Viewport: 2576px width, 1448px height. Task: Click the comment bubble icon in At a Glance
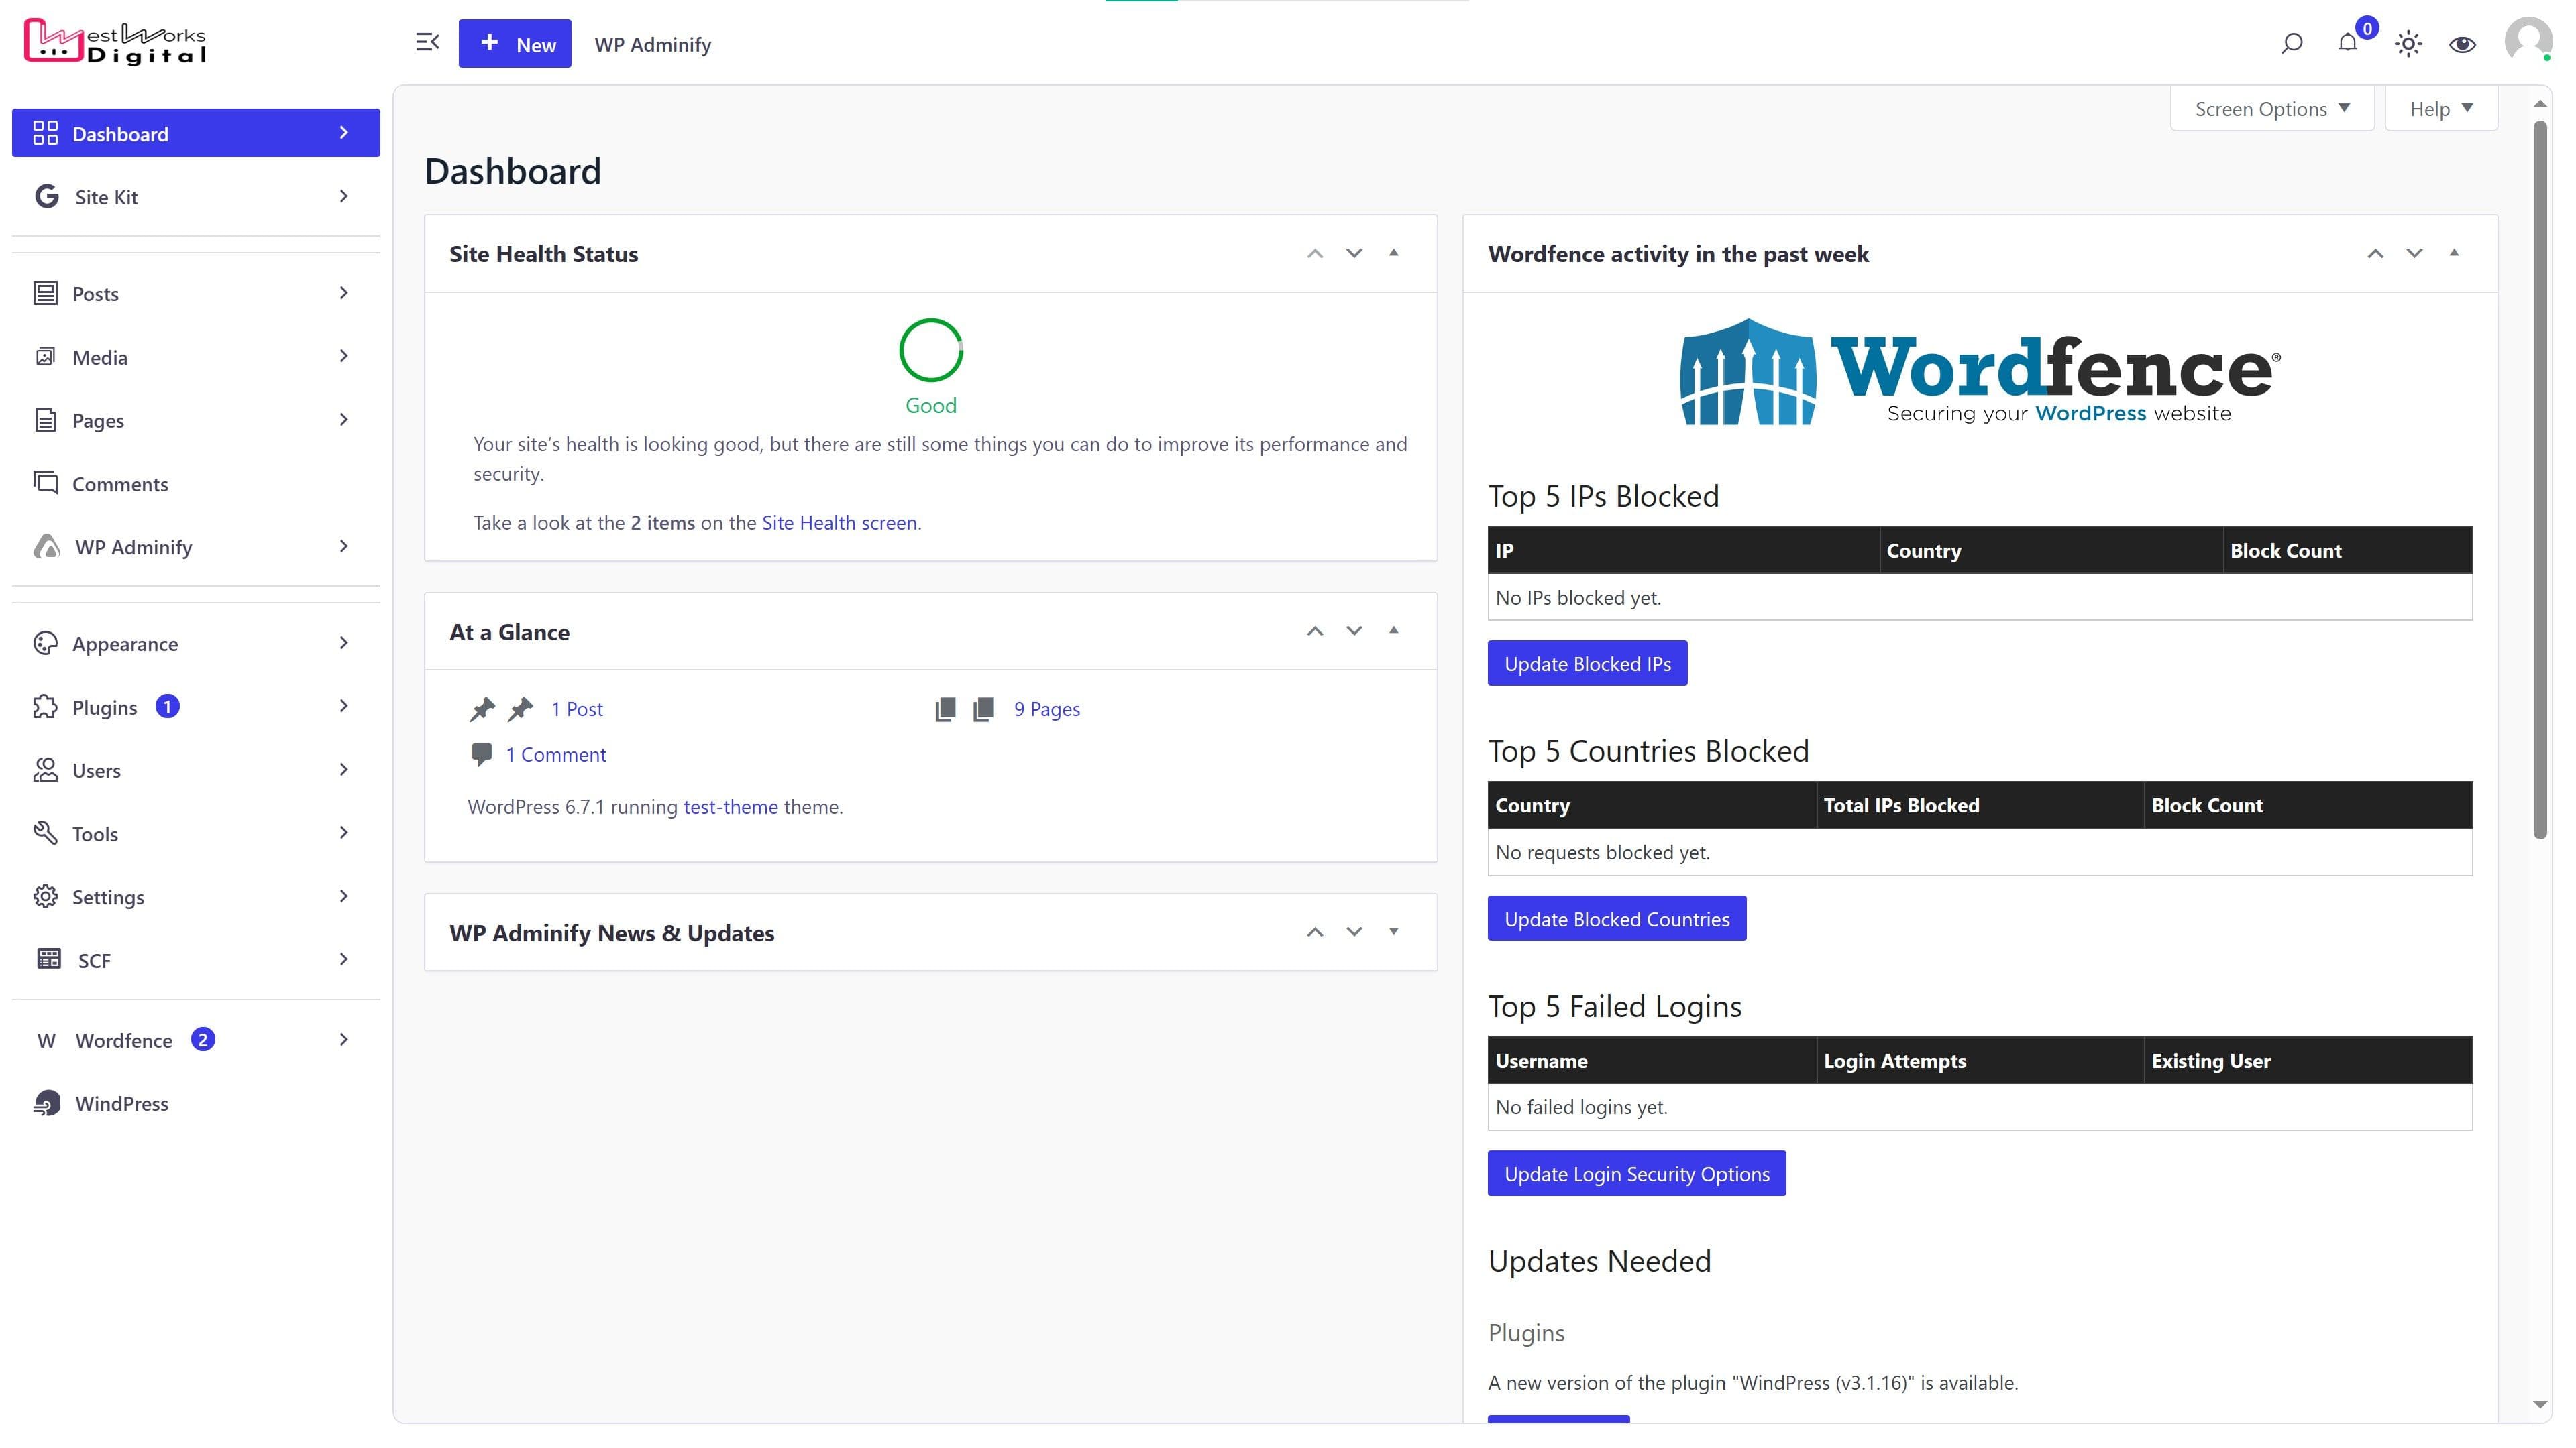(x=481, y=754)
